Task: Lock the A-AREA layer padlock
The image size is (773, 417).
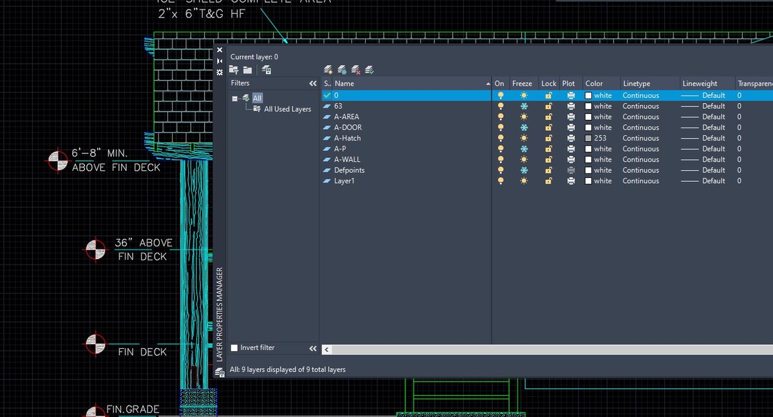Action: coord(549,117)
